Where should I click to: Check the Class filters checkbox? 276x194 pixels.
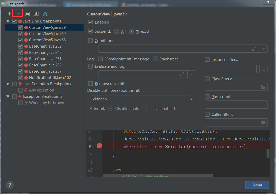click(x=207, y=79)
